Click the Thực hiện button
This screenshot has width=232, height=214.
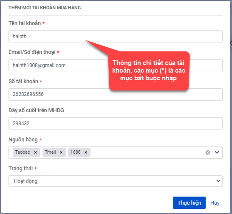pyautogui.click(x=189, y=203)
